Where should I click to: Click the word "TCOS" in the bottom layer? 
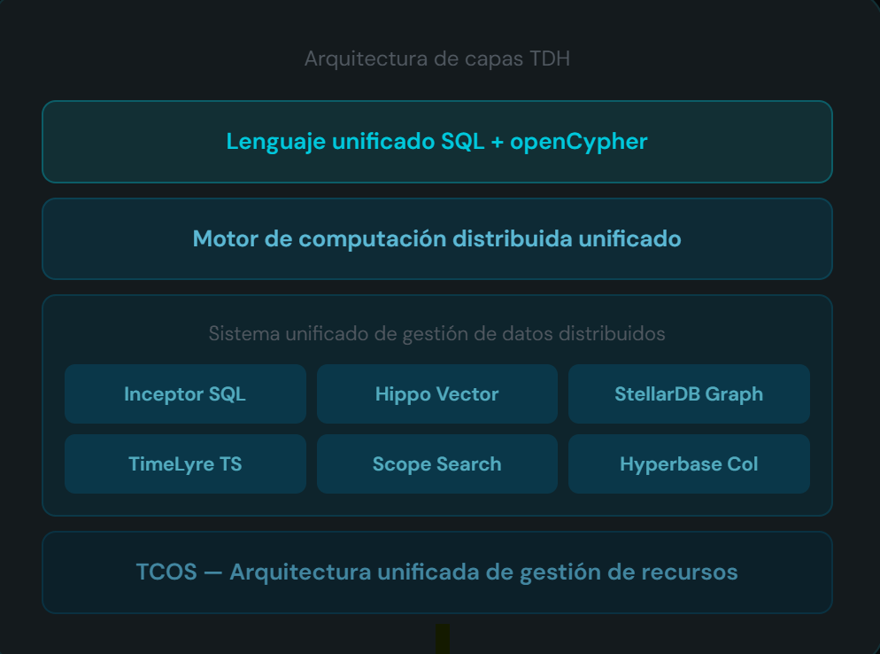point(166,572)
